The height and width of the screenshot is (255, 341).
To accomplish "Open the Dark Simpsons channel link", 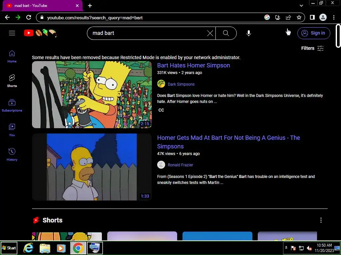I will [181, 84].
